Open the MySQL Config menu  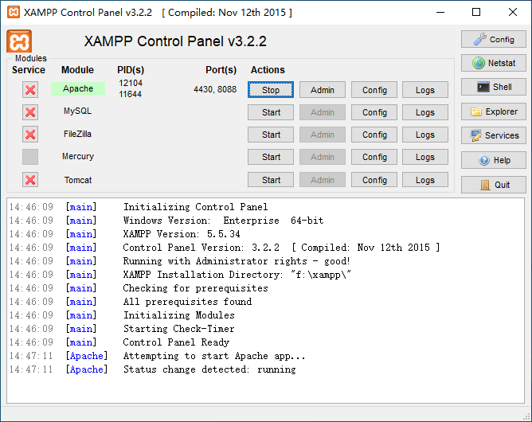[x=374, y=112]
